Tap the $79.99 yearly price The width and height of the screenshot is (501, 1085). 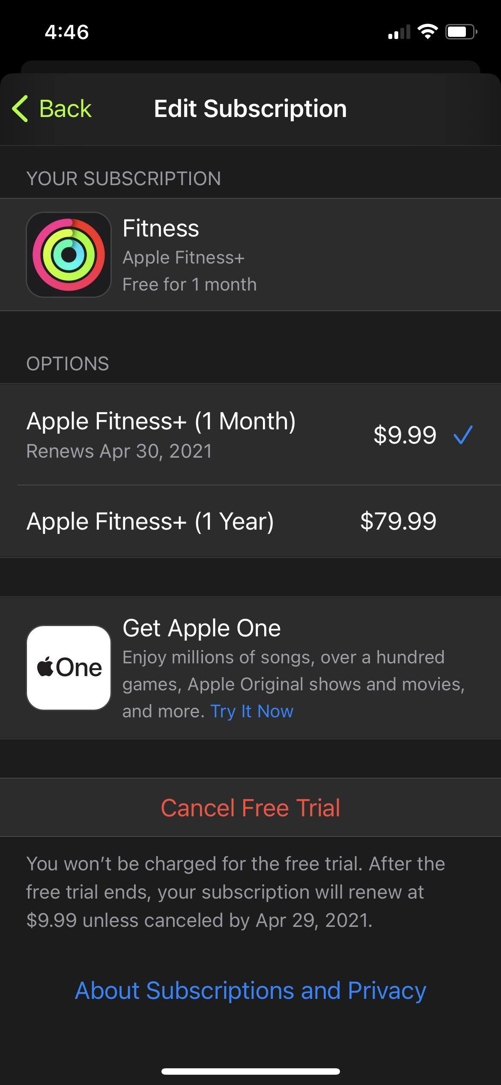coord(398,522)
